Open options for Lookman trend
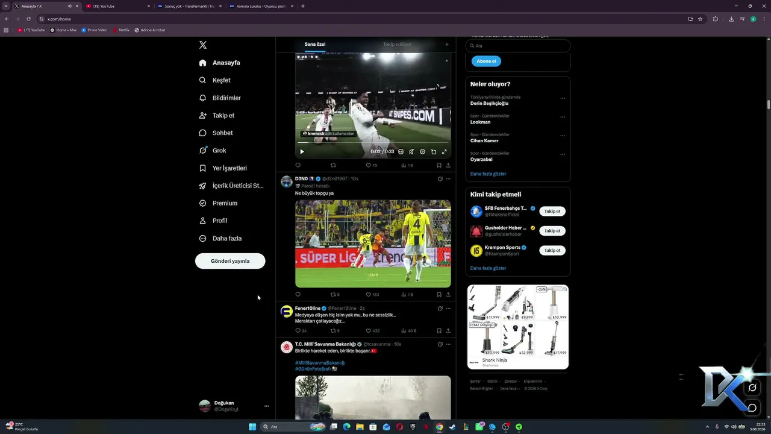This screenshot has height=434, width=771. (563, 117)
